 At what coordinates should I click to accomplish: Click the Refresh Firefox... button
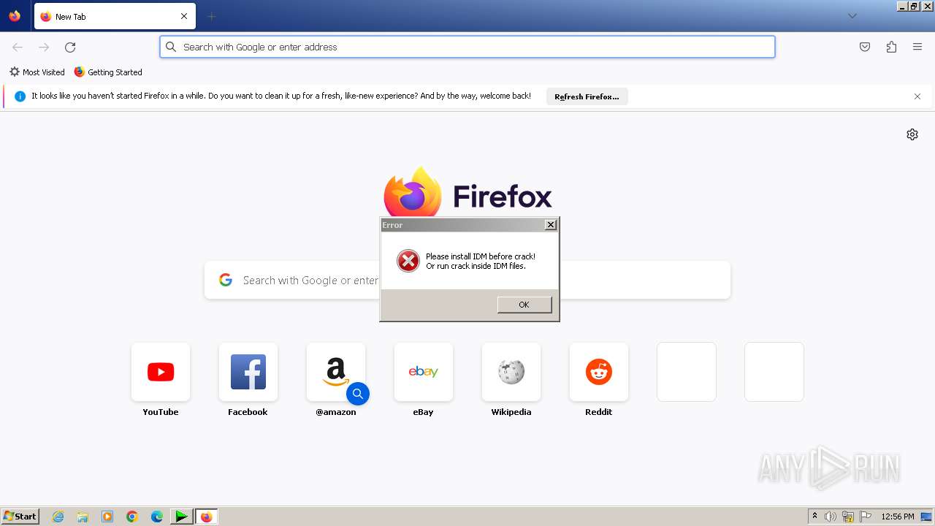point(587,96)
